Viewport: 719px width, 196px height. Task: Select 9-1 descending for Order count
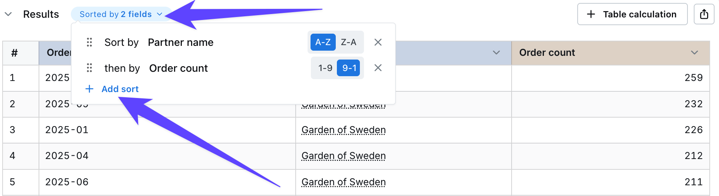(x=349, y=68)
